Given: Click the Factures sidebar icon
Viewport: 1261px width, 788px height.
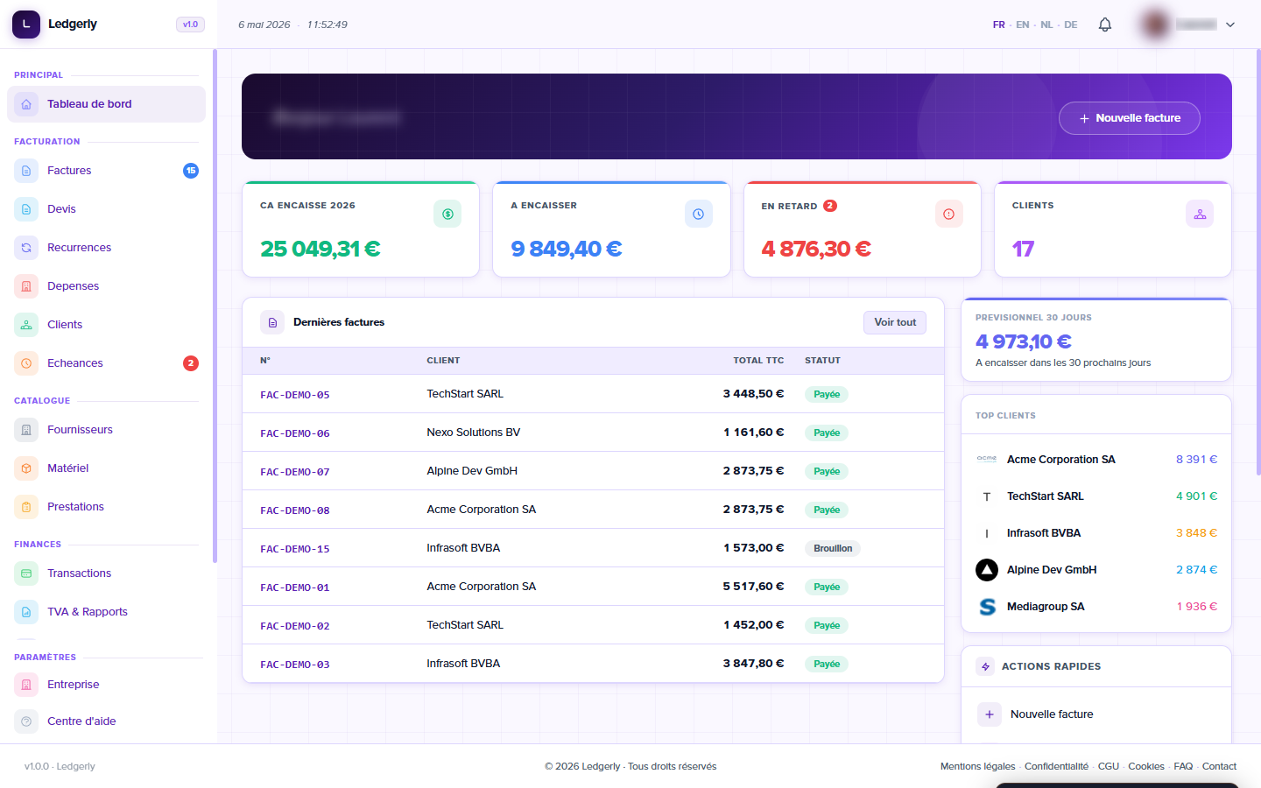Looking at the screenshot, I should pyautogui.click(x=26, y=171).
